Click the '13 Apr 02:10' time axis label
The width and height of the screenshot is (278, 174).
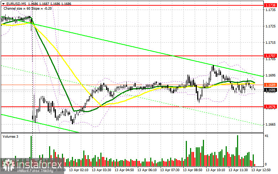click(x=79, y=170)
